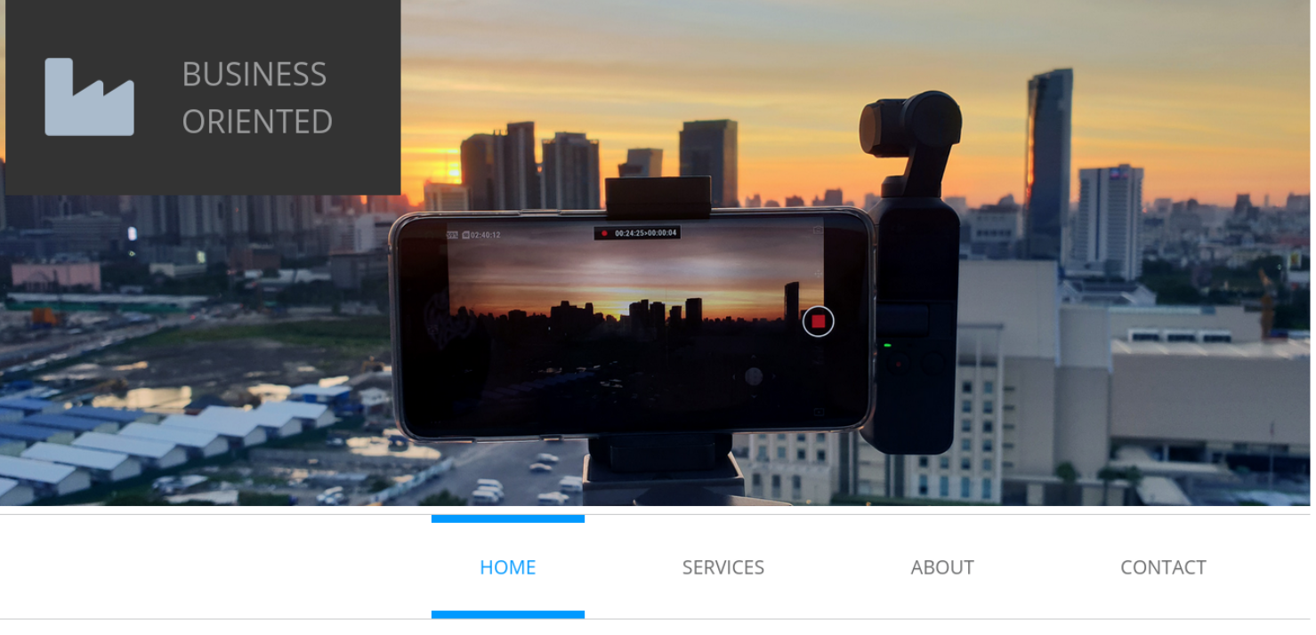The height and width of the screenshot is (635, 1316).
Task: Click the recording timer on phone screen
Action: (x=637, y=233)
